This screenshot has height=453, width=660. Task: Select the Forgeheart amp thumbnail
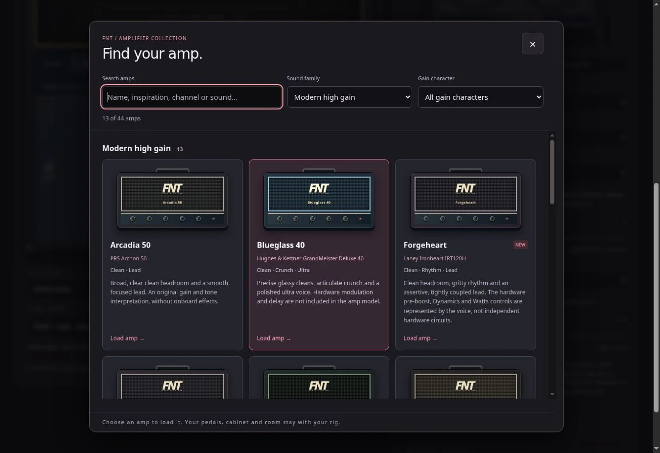tap(465, 200)
